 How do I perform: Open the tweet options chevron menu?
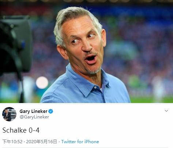point(166,111)
